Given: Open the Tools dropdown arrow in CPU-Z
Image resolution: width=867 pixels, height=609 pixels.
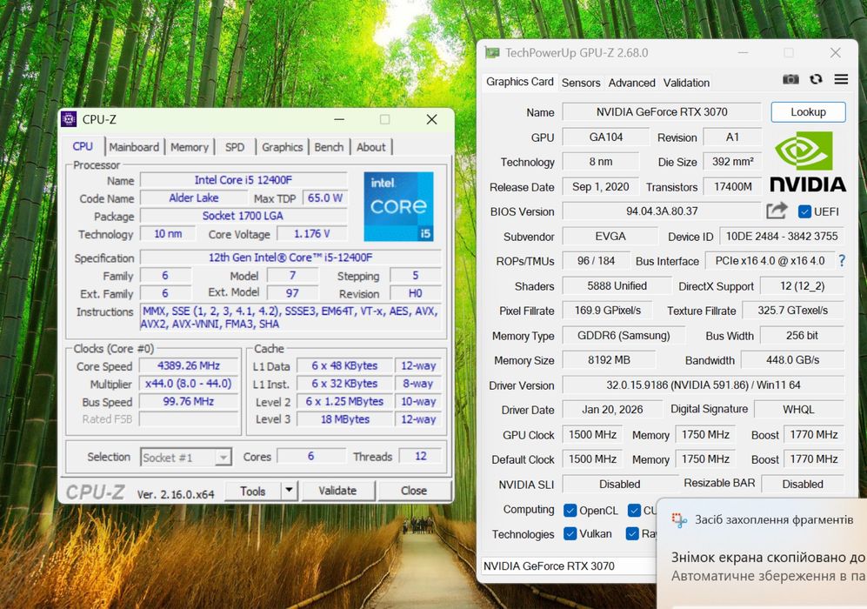Looking at the screenshot, I should 290,491.
